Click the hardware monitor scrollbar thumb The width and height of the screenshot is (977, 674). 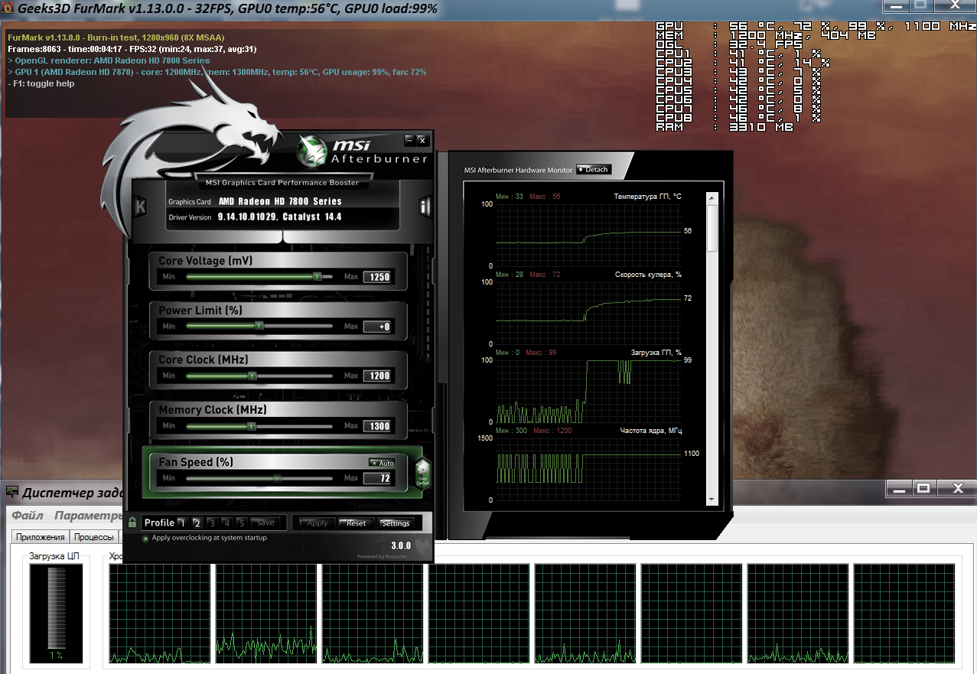click(x=712, y=228)
